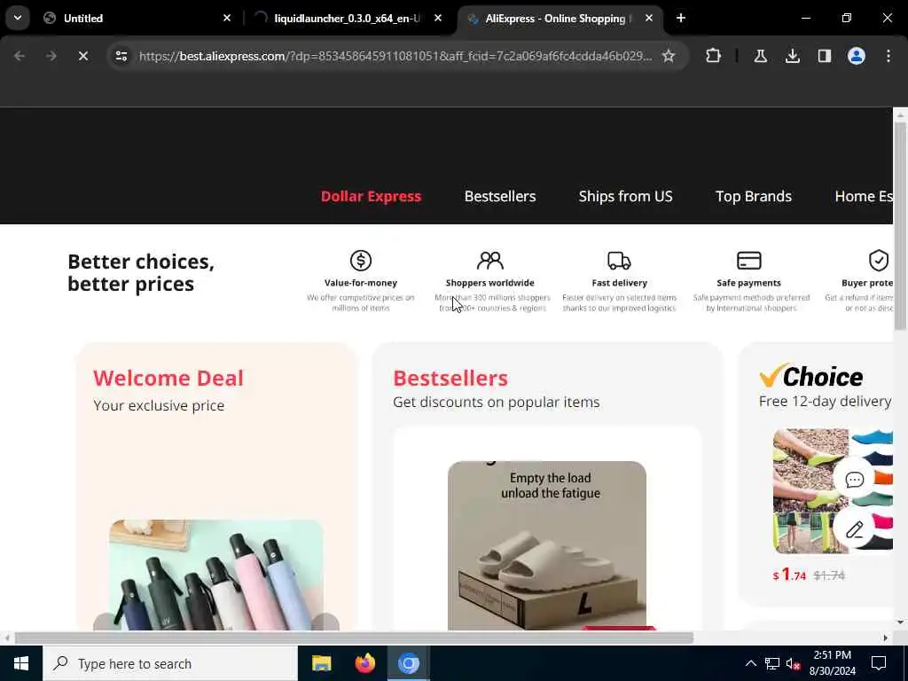The image size is (908, 681).
Task: Open the Windows Start menu
Action: [x=21, y=663]
